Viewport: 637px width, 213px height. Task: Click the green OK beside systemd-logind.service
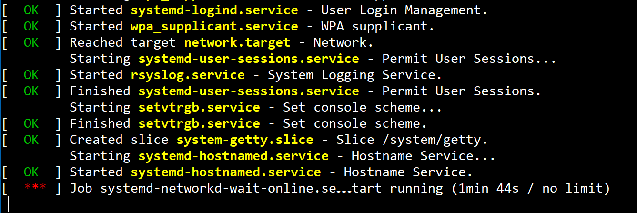(31, 10)
